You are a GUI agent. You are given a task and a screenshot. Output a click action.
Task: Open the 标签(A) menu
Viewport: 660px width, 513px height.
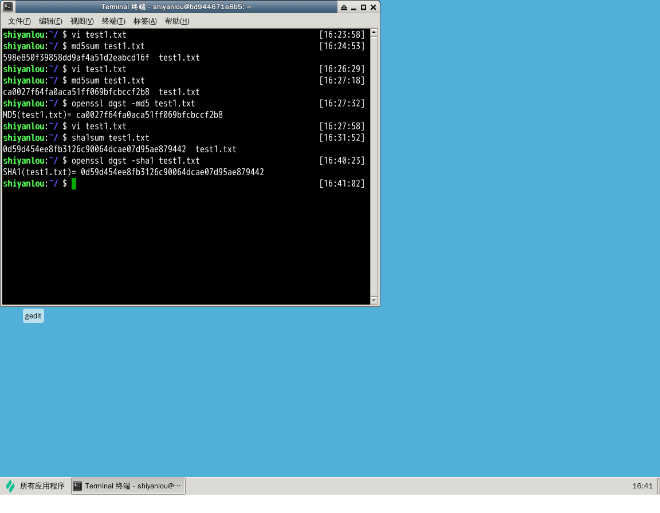click(x=145, y=21)
